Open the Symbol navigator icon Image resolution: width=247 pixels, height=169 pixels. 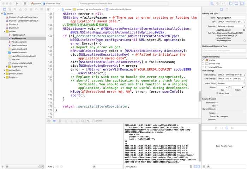pyautogui.click(x=10, y=10)
